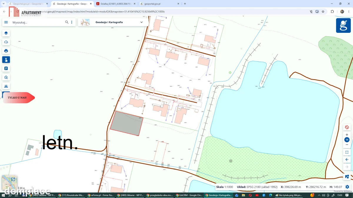Viewport: 353px width, 198px height.
Task: Zoom out with the minus button
Action: (347, 145)
